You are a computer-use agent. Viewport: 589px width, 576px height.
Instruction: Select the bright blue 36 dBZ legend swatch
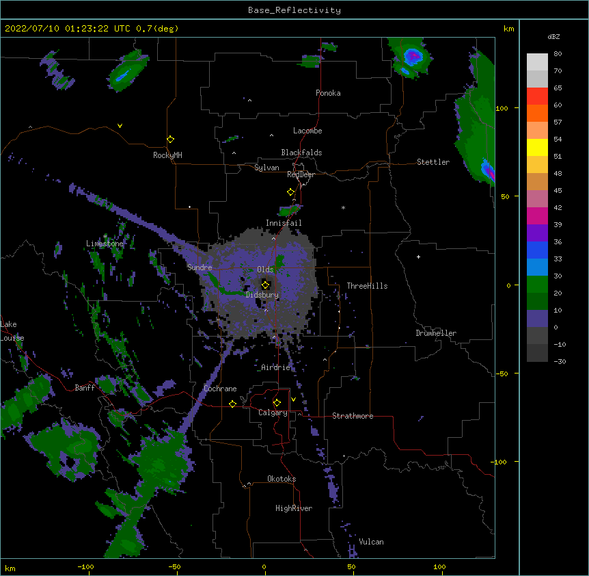click(x=537, y=250)
